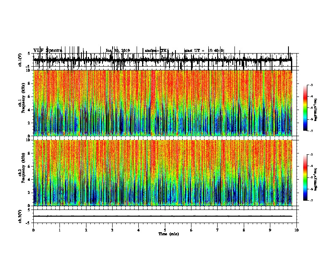Screen dimensions: 334x258
Task: Click the "-5" volt tick on ch.3 waveform
Action: (x=28, y=223)
